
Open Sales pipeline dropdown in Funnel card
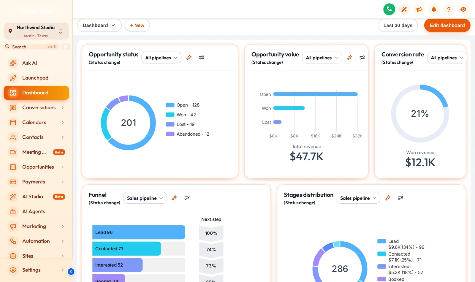(145, 198)
